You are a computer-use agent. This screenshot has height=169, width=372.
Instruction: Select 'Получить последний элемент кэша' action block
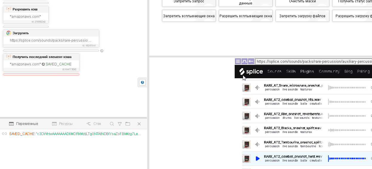41,62
